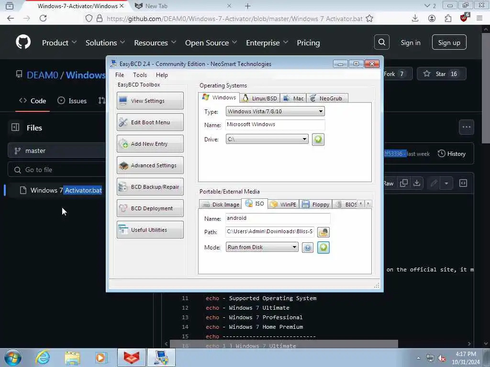Bookmark this page with the star icon
The width and height of the screenshot is (490, 367).
coord(369,19)
